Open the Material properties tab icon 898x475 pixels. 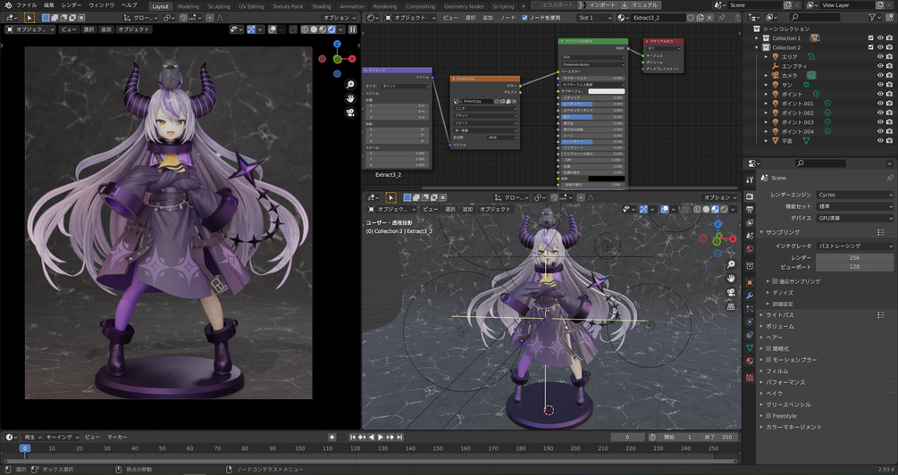click(750, 361)
